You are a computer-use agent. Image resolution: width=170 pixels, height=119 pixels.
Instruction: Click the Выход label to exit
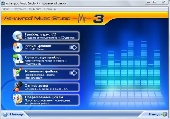pos(154,114)
